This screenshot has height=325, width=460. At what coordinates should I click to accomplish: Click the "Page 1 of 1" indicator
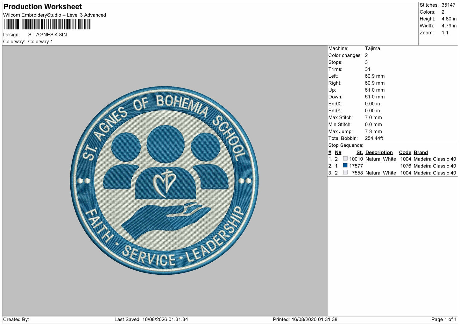[444, 320]
